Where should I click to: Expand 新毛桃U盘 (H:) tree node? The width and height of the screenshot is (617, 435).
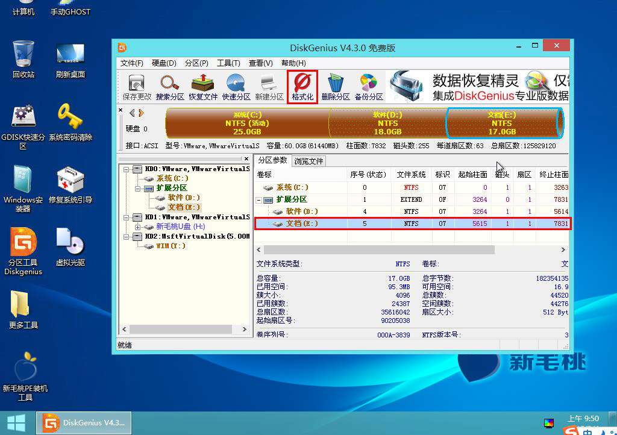(137, 227)
